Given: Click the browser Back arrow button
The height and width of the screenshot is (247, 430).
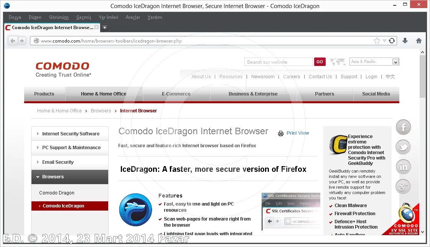Looking at the screenshot, I should pyautogui.click(x=13, y=41).
